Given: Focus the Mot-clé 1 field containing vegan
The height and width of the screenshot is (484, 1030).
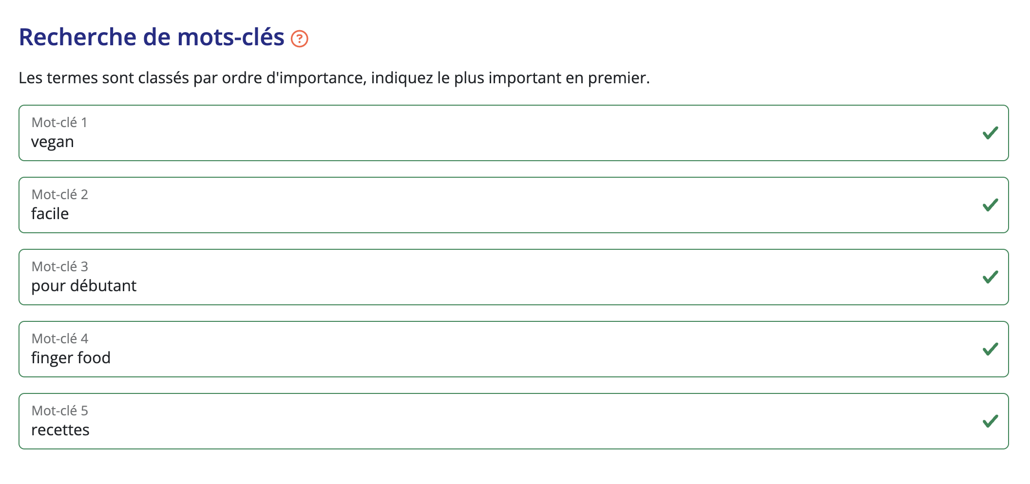Looking at the screenshot, I should pos(514,133).
